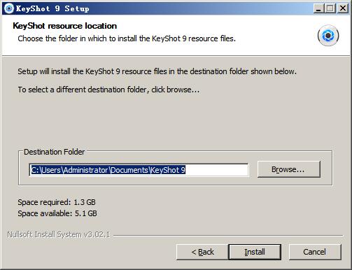Click 'Choose the folder in which to install' subtitle
Screen dimensions: 352x270
[x=127, y=38]
